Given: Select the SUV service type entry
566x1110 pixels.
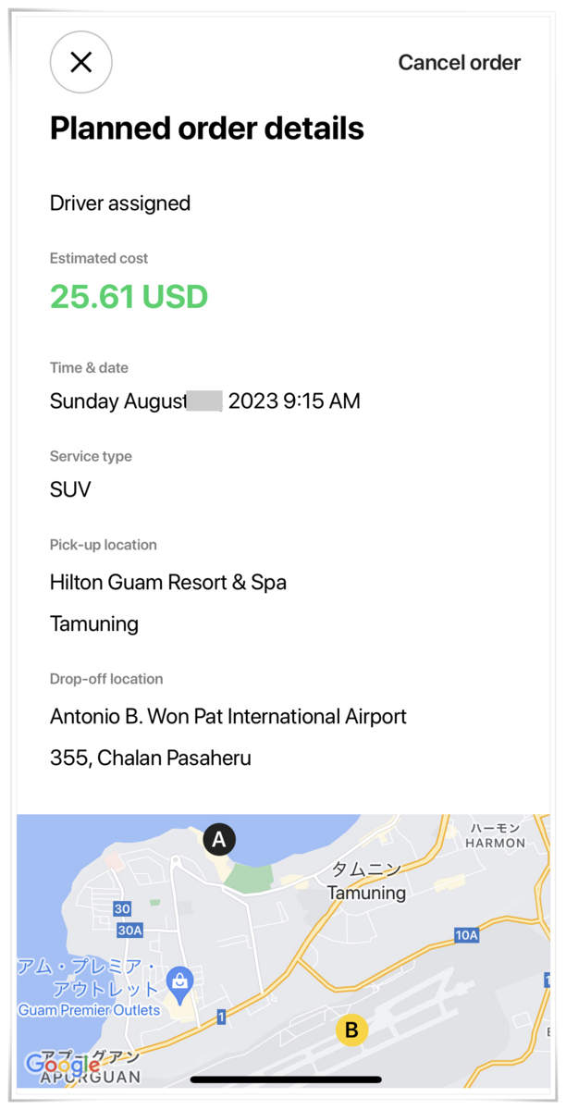Looking at the screenshot, I should pyautogui.click(x=69, y=489).
